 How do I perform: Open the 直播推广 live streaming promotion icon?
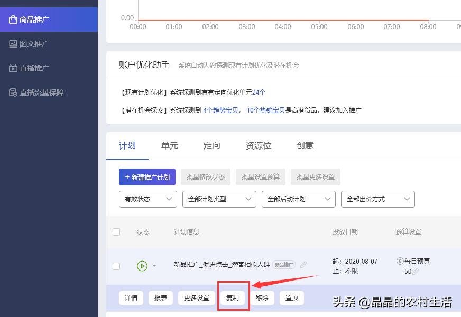[x=13, y=68]
